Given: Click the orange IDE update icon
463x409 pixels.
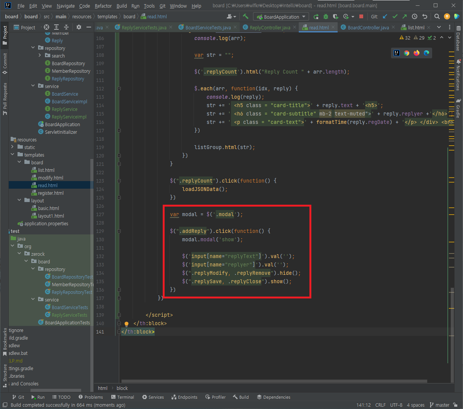Looking at the screenshot, I should click(447, 16).
